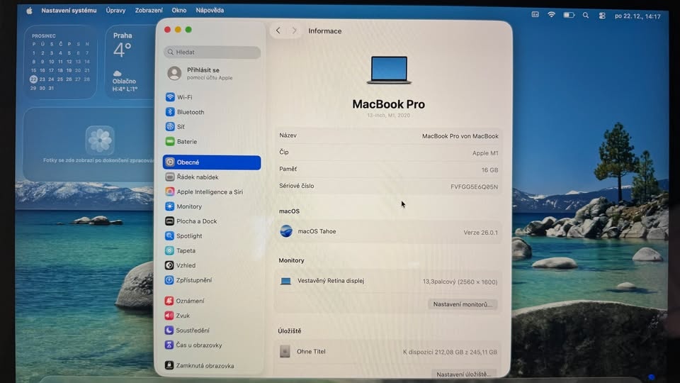Click the 13,3palcový (2560 × 1600) text
This screenshot has width=680, height=383.
coord(460,282)
